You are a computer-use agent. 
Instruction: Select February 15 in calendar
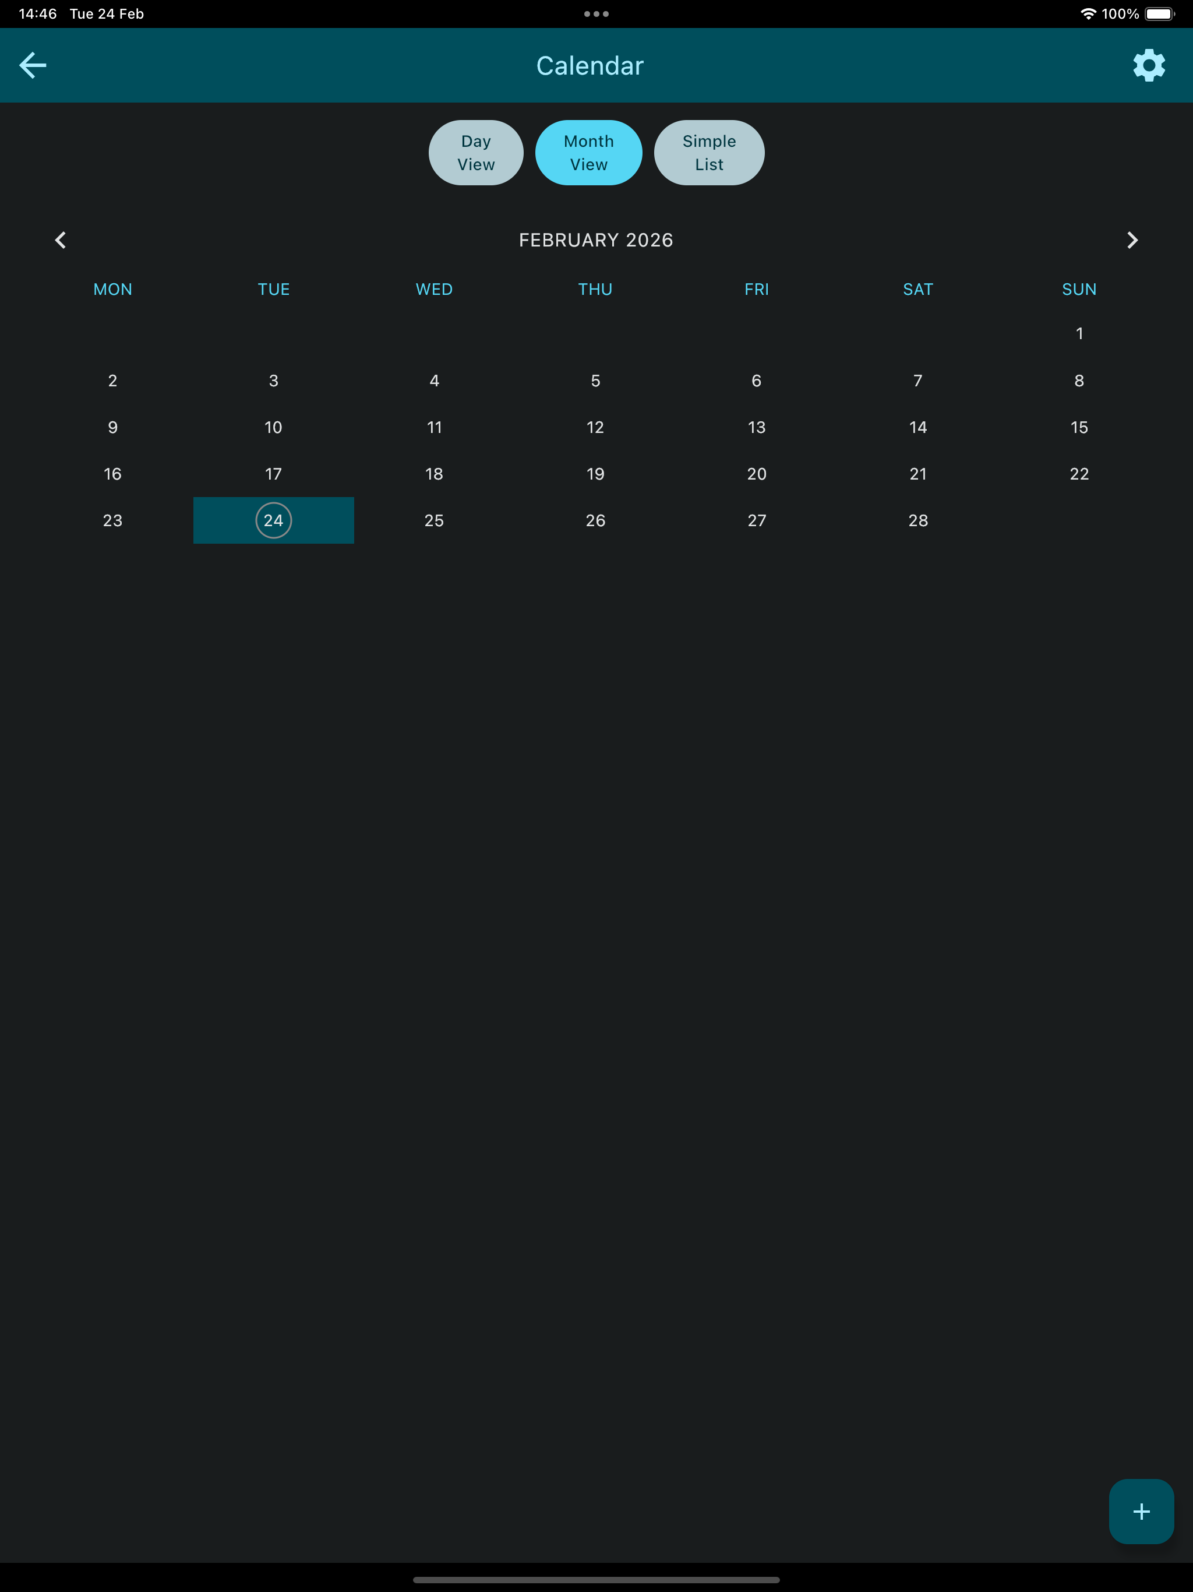click(1079, 428)
